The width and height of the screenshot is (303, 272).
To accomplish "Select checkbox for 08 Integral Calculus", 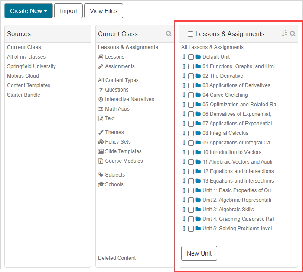I will point(191,133).
